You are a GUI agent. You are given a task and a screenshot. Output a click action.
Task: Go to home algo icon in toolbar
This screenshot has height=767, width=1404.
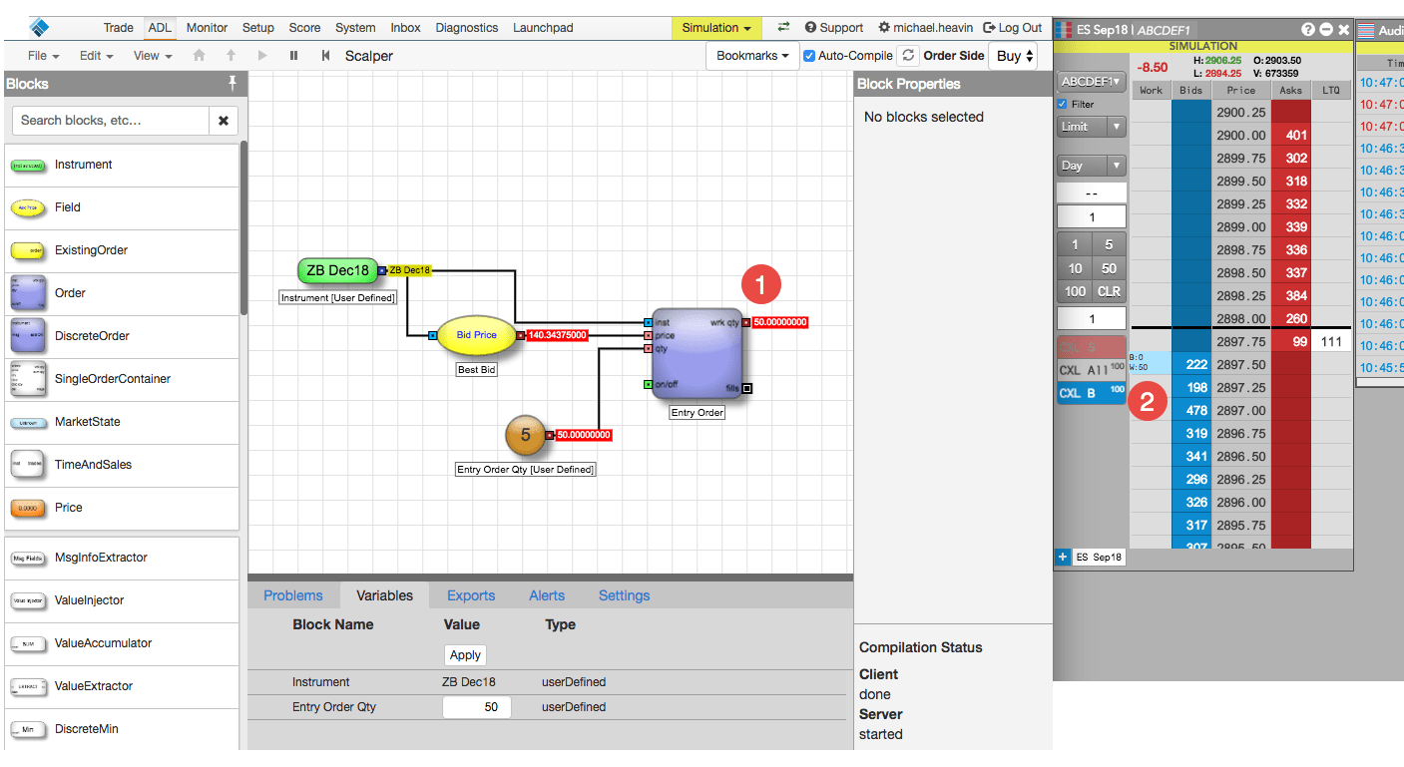click(x=199, y=56)
